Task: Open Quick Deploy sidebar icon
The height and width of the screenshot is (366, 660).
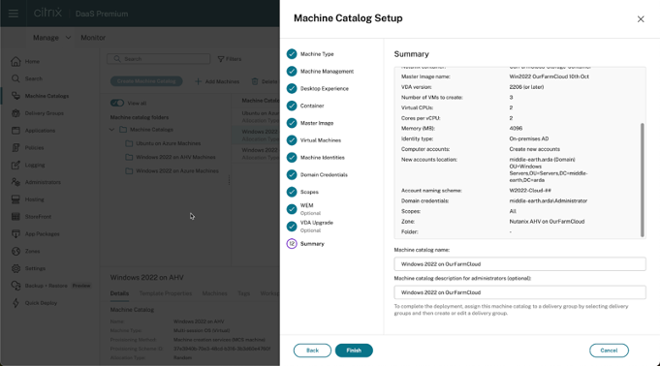Action: point(16,303)
